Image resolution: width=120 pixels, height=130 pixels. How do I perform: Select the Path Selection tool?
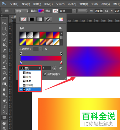(4, 112)
